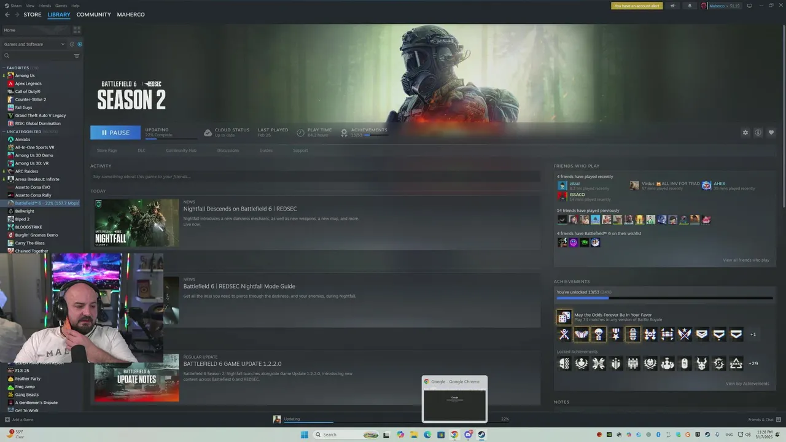This screenshot has width=786, height=442.
Task: Open File Explorer from the taskbar
Action: [414, 435]
